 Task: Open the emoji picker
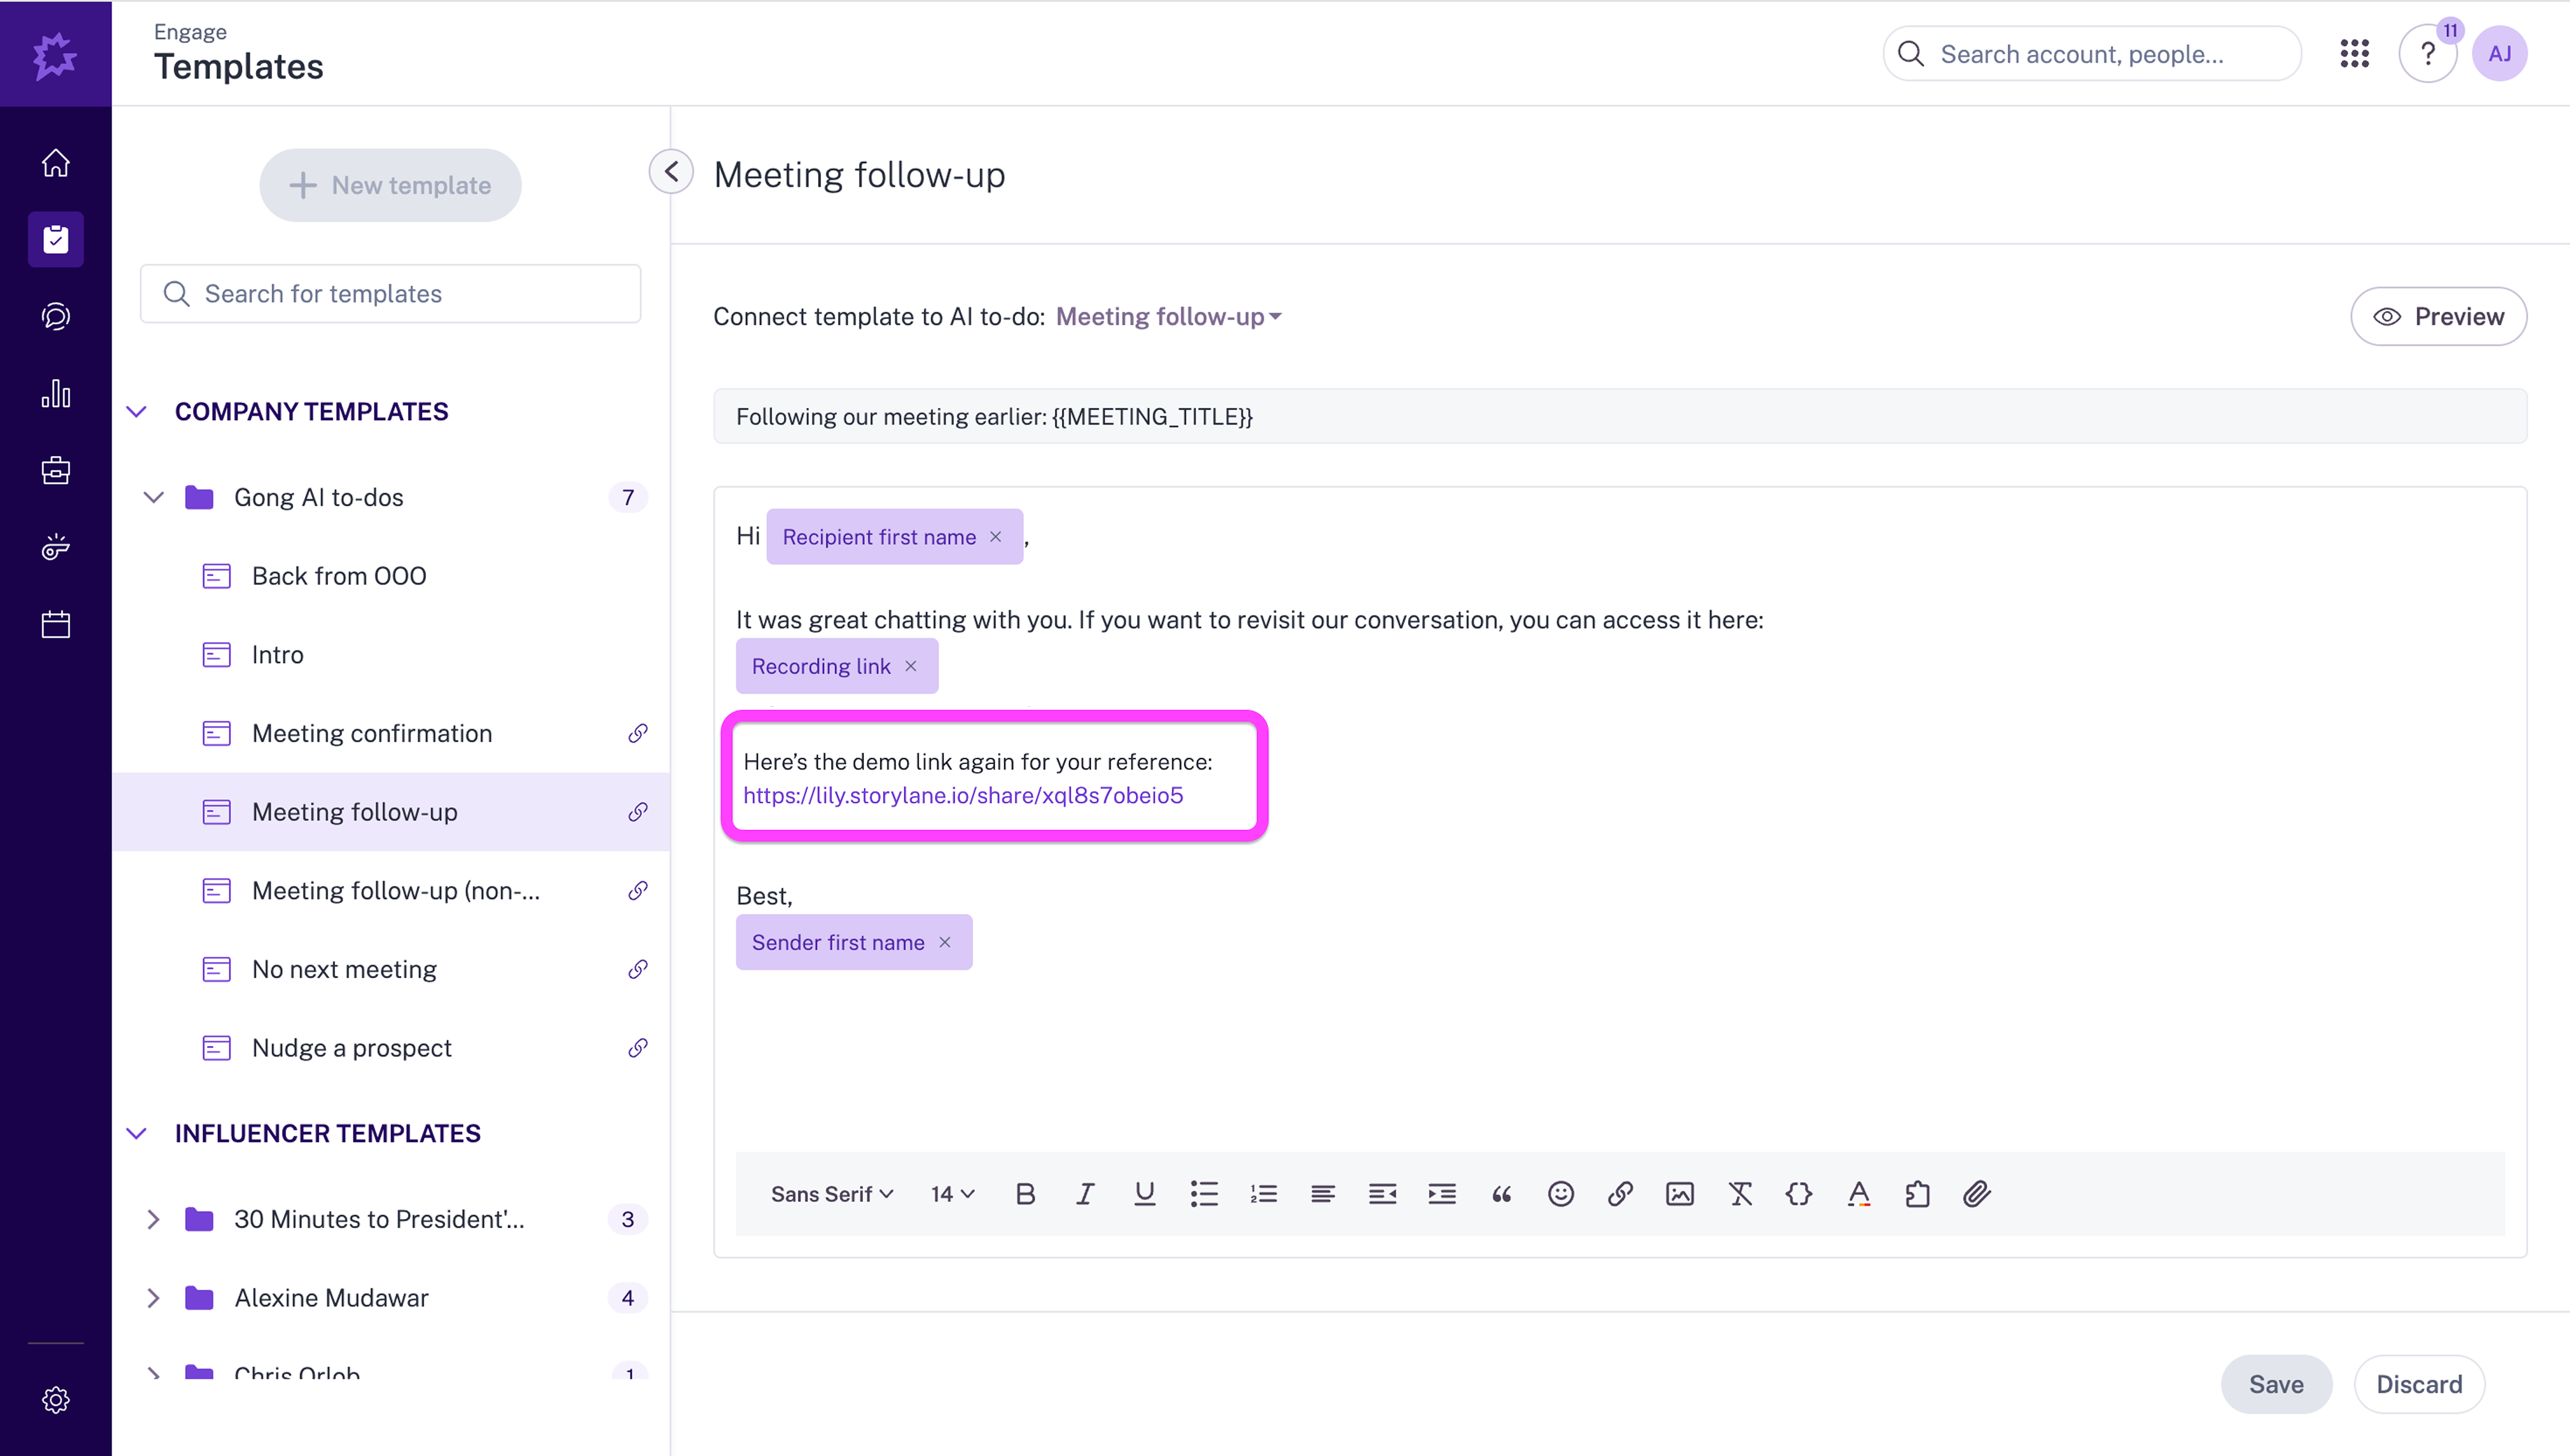[x=1561, y=1194]
